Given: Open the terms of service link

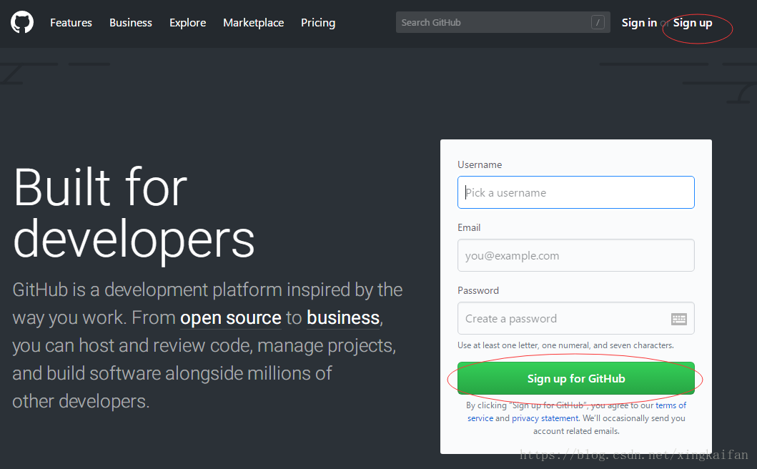Looking at the screenshot, I should [671, 405].
